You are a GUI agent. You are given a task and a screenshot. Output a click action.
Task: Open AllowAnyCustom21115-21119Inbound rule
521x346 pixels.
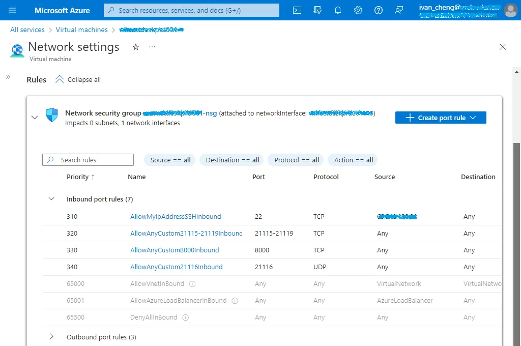[x=186, y=234]
